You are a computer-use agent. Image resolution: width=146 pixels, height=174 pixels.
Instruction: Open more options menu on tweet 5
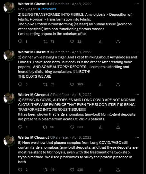tap(137, 137)
